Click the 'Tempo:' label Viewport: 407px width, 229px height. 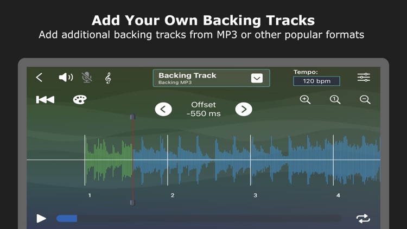[306, 72]
